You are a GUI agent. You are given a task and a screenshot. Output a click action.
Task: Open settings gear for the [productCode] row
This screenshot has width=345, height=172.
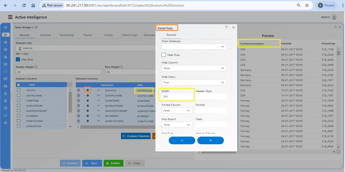tap(88, 105)
